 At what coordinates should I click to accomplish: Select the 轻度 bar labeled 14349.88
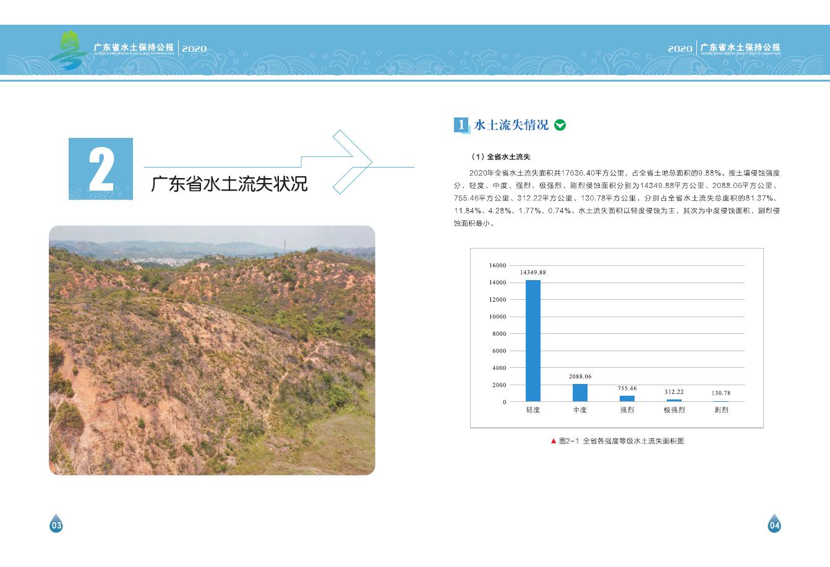tap(533, 341)
